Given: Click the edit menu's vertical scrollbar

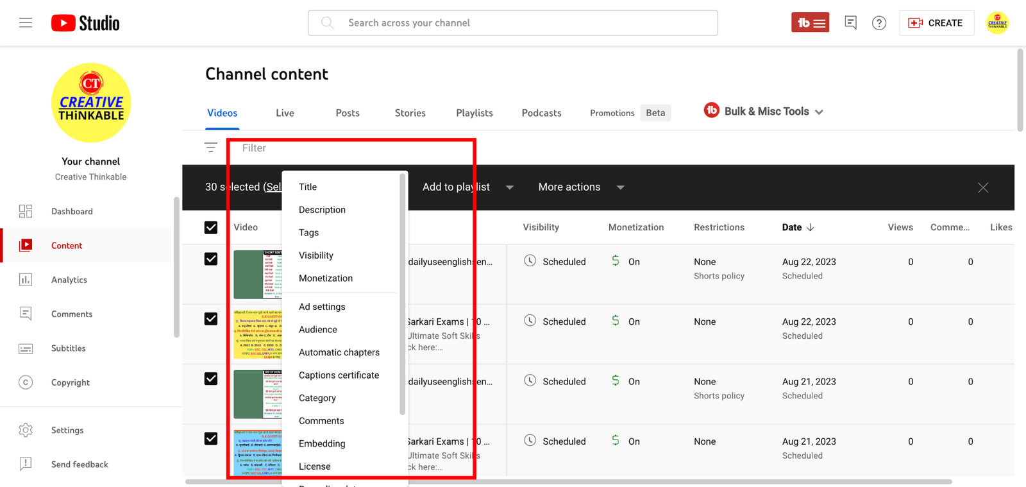Looking at the screenshot, I should 403,295.
